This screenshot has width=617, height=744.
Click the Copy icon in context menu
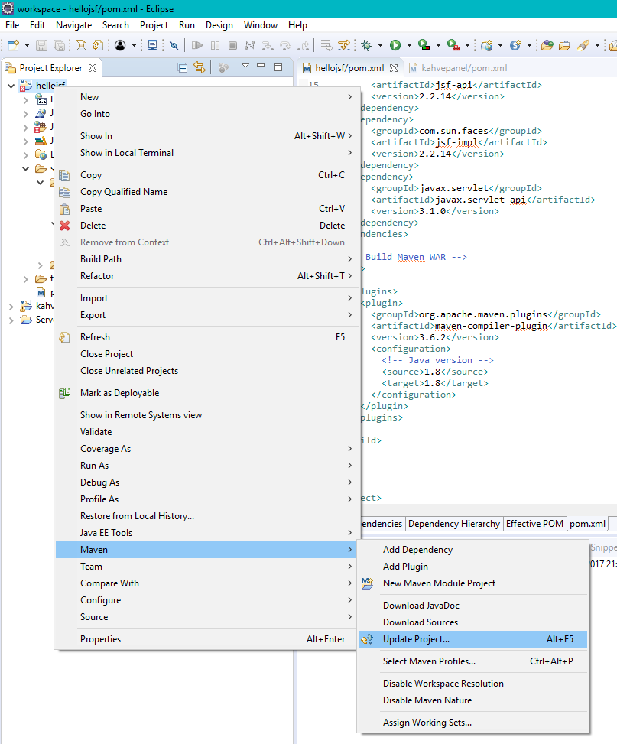[x=64, y=175]
